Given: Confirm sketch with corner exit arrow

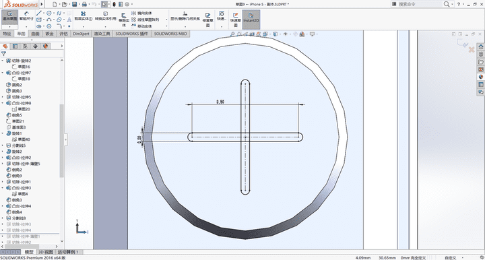Looking at the screenshot, I should [x=463, y=43].
